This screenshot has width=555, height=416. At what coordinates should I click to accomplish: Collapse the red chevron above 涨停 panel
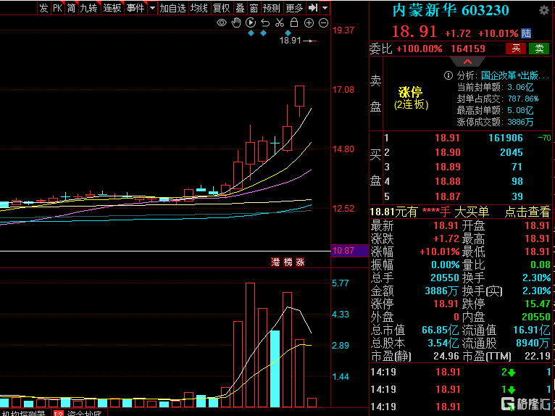(x=467, y=62)
